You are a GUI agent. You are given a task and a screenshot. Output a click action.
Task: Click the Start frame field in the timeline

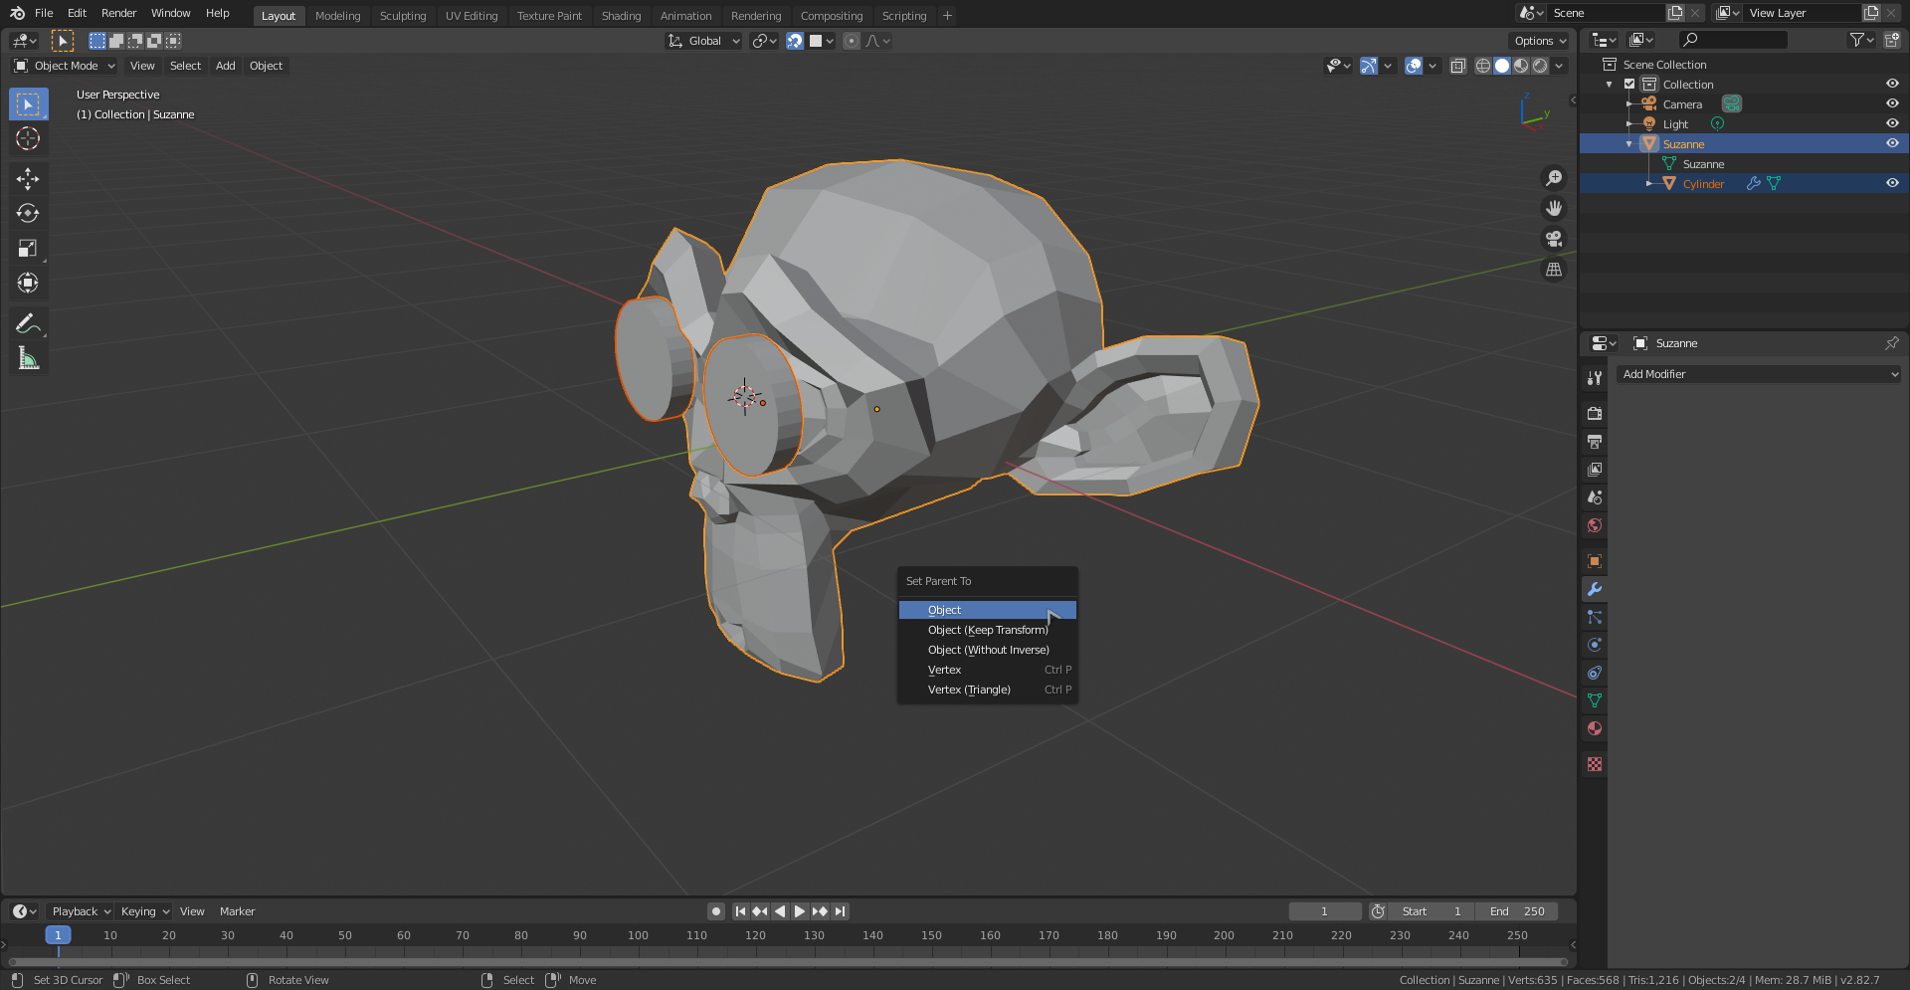tap(1432, 911)
